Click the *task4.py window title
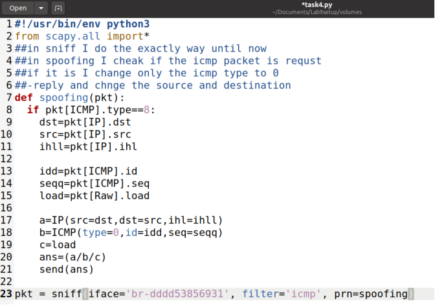 pos(317,5)
